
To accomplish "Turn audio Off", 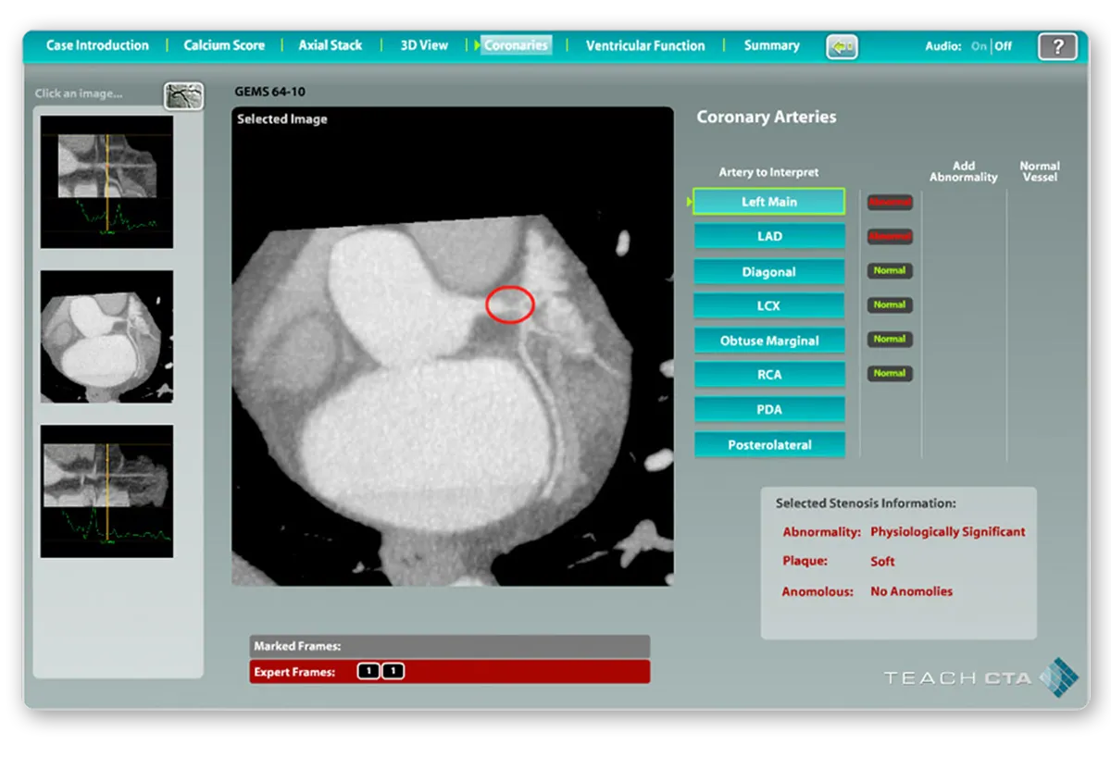I will point(1004,46).
